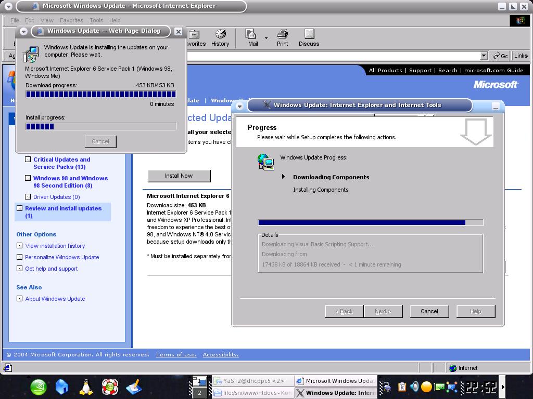This screenshot has width=533, height=399.
Task: Open the blue home folder icon in the panel
Action: click(62, 387)
